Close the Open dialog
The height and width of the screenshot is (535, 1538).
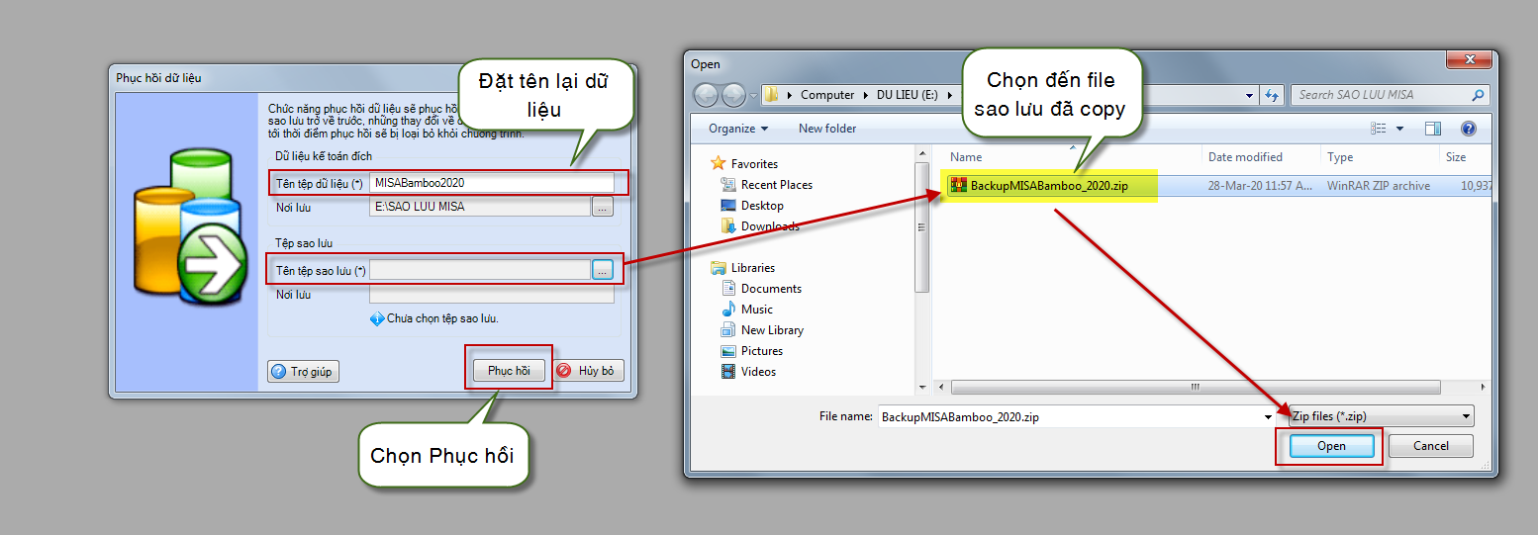click(x=1469, y=60)
